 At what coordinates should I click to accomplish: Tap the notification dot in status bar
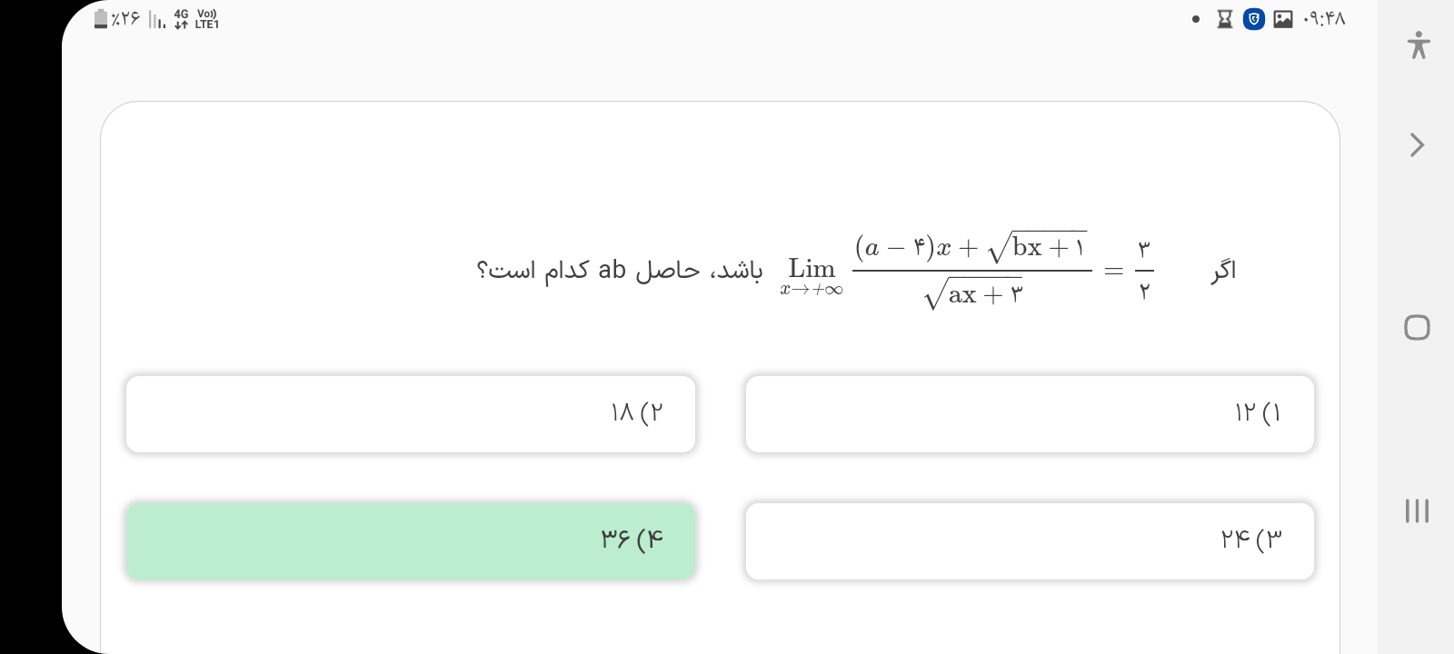click(1196, 19)
